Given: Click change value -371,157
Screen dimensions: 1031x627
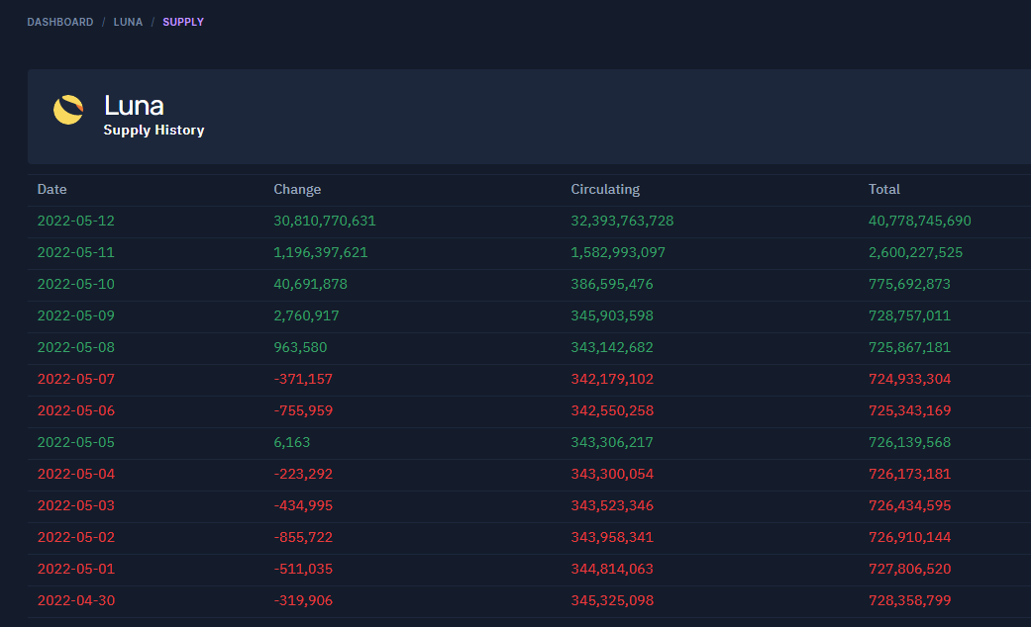Looking at the screenshot, I should pyautogui.click(x=303, y=379).
